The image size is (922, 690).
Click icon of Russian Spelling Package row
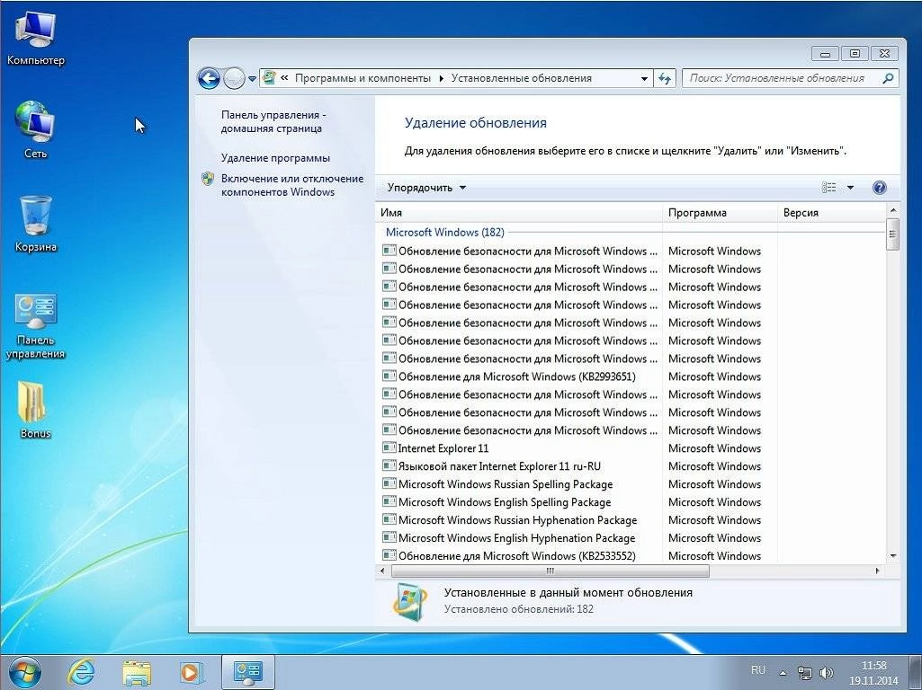click(x=389, y=484)
